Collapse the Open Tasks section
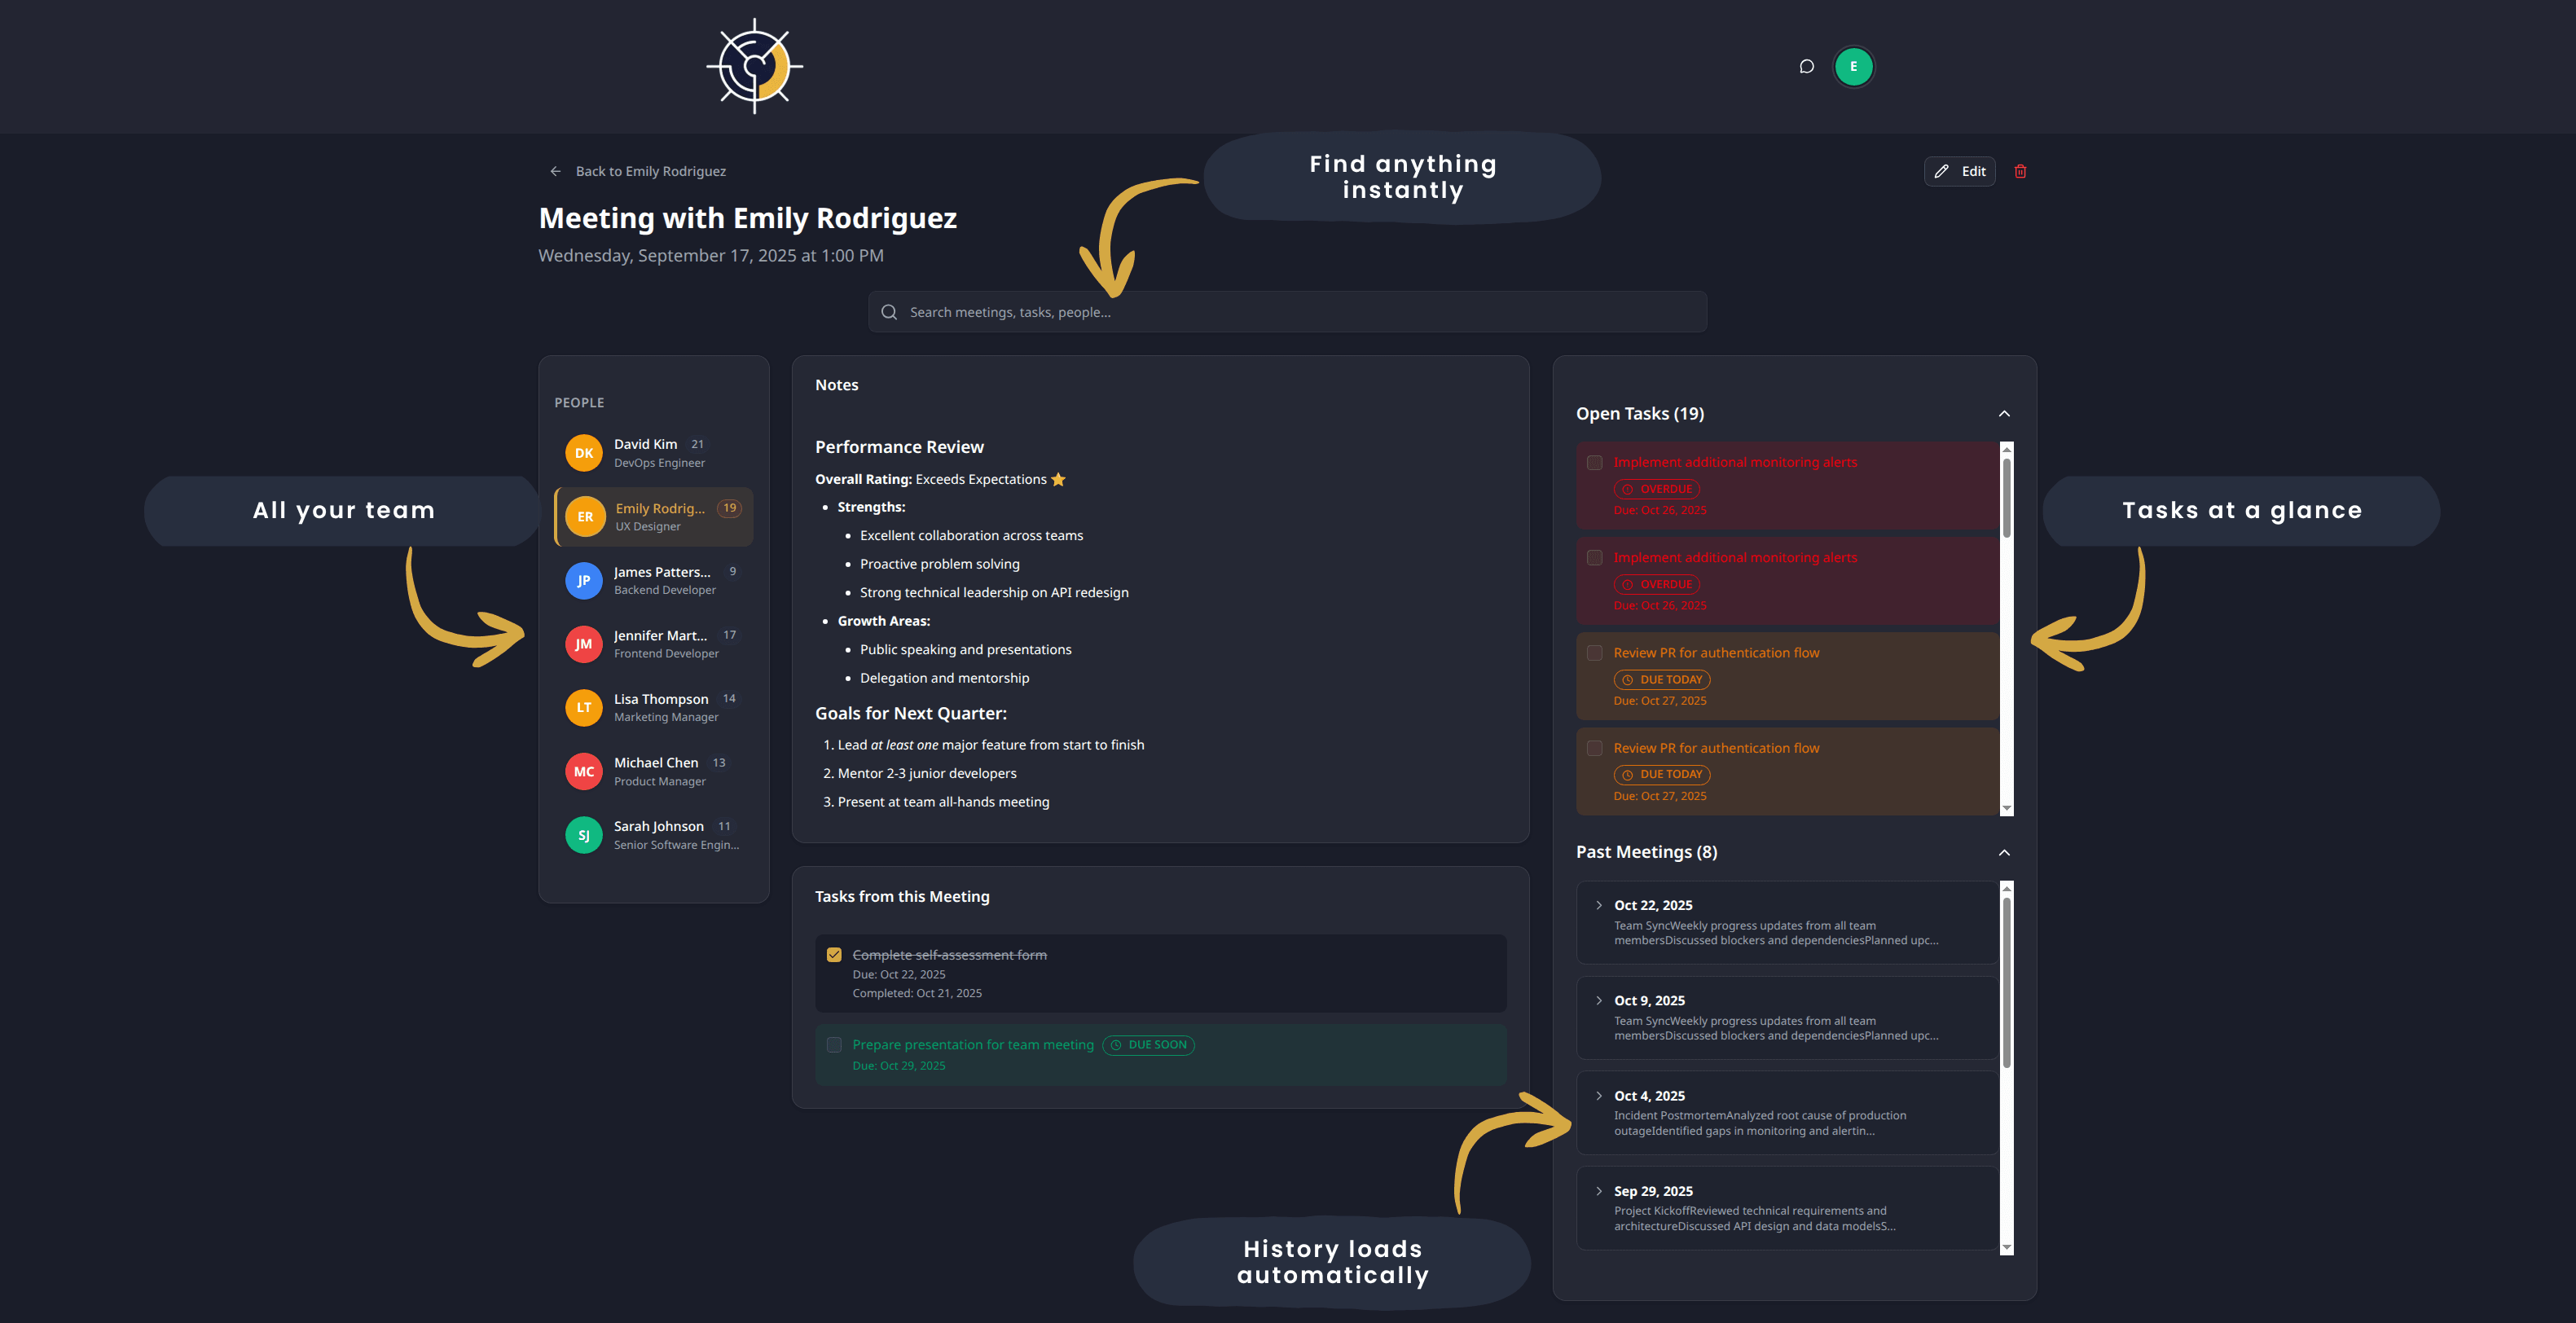The width and height of the screenshot is (2576, 1323). (2004, 413)
